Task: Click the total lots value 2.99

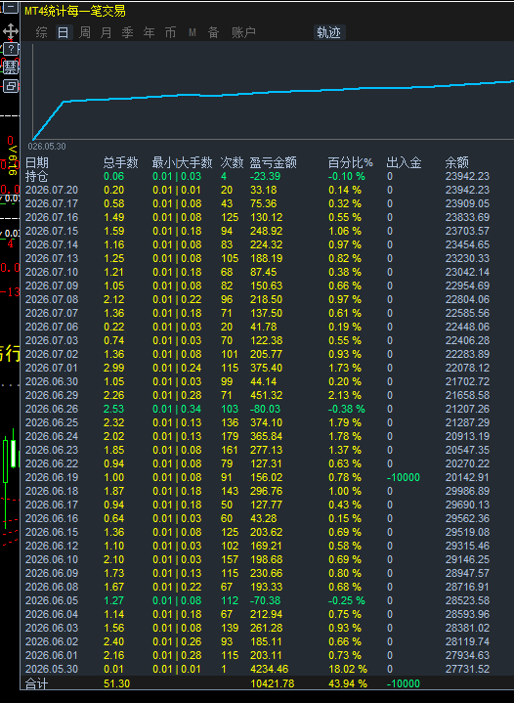Action: pos(113,368)
